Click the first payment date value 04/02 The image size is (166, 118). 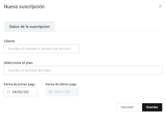click(x=21, y=92)
